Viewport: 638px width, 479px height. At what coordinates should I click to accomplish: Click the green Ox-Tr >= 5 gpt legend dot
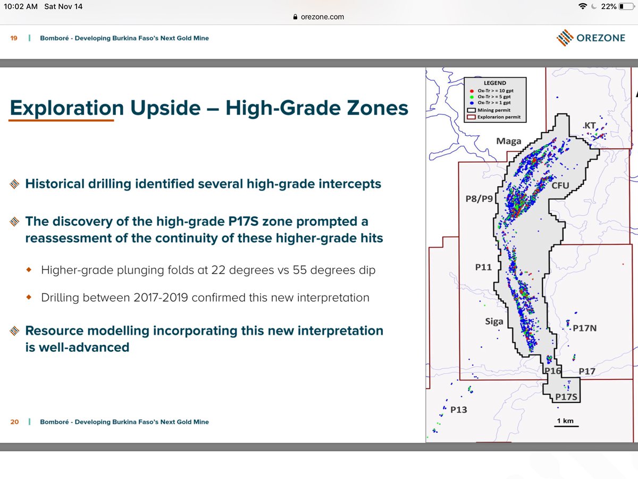point(472,97)
